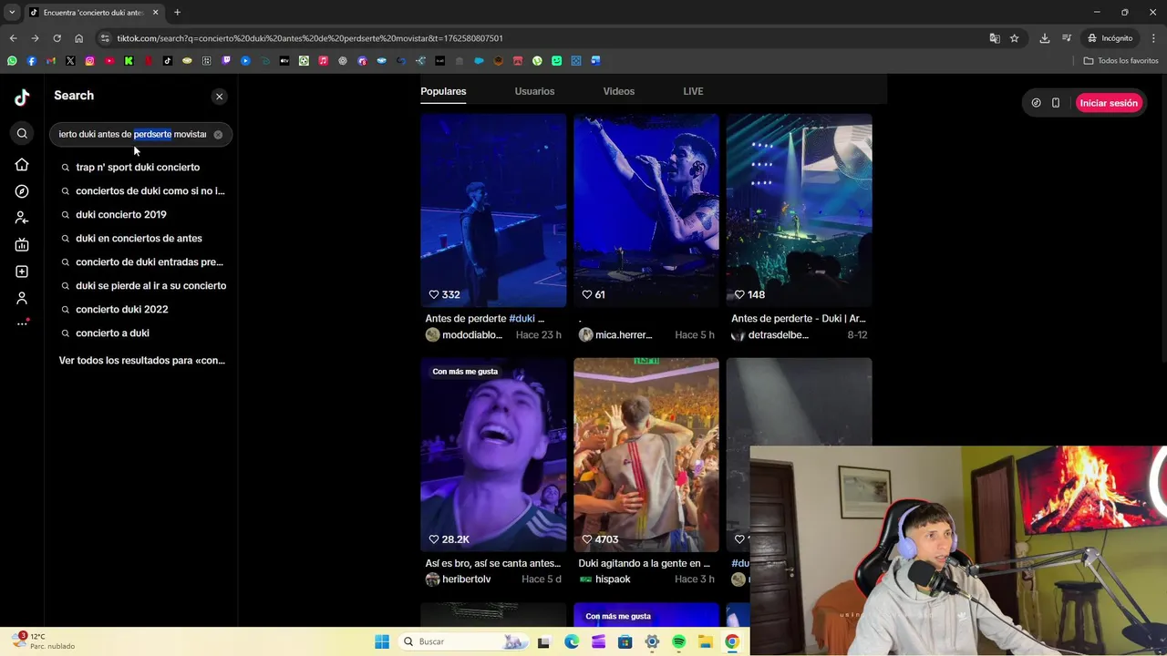The width and height of the screenshot is (1167, 656).
Task: Open the tab search dropdown arrow
Action: click(x=12, y=13)
